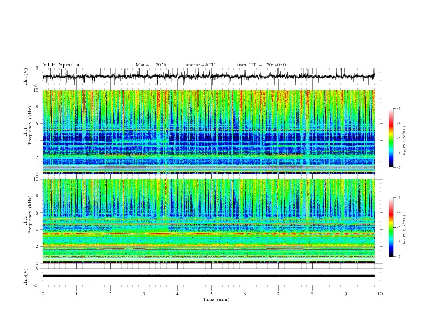Click time axis tick label "8"
The width and height of the screenshot is (428, 330).
(x=312, y=294)
